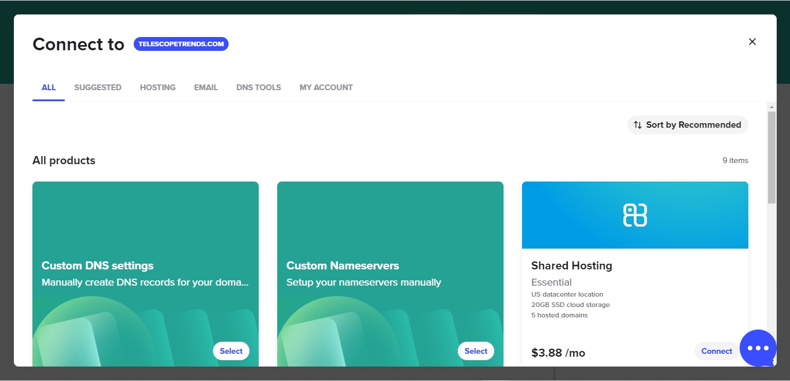
Task: Click the telescopetrends.com domain badge
Action: coord(181,44)
